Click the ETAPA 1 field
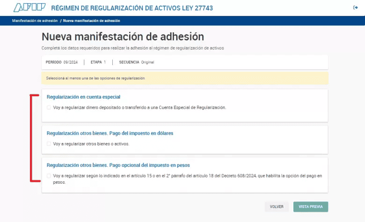Viewport: 365px width, 222px height. [98, 62]
